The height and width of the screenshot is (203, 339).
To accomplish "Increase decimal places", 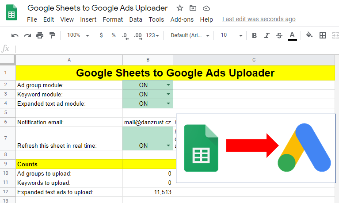I will pos(138,36).
